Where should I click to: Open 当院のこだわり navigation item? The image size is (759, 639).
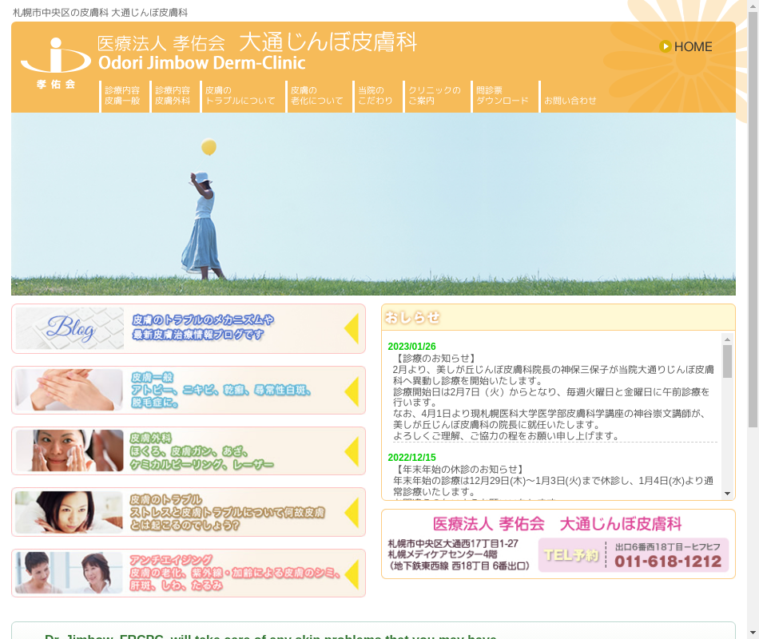pyautogui.click(x=376, y=96)
